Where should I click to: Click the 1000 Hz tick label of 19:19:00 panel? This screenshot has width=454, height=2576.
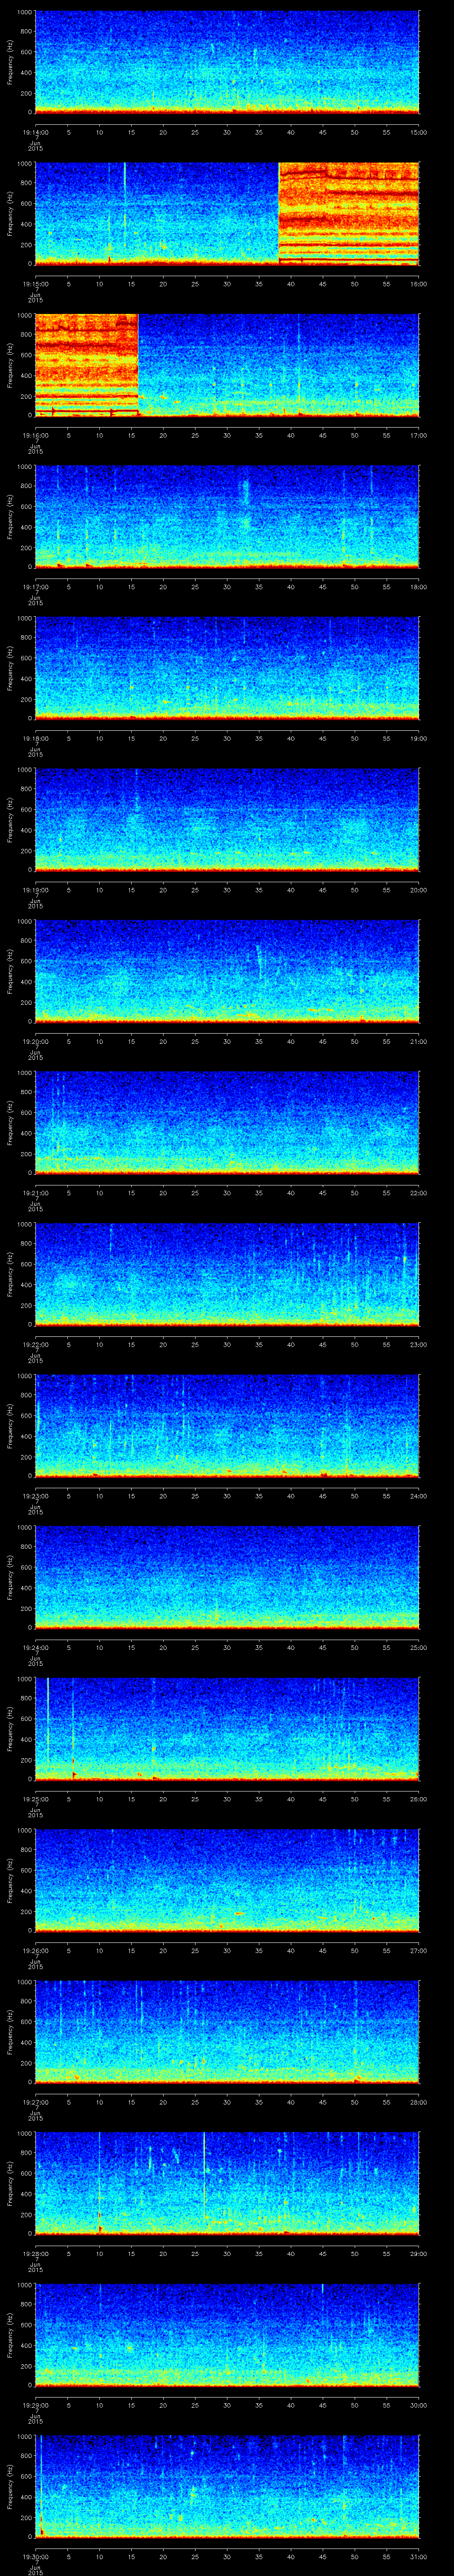point(24,770)
